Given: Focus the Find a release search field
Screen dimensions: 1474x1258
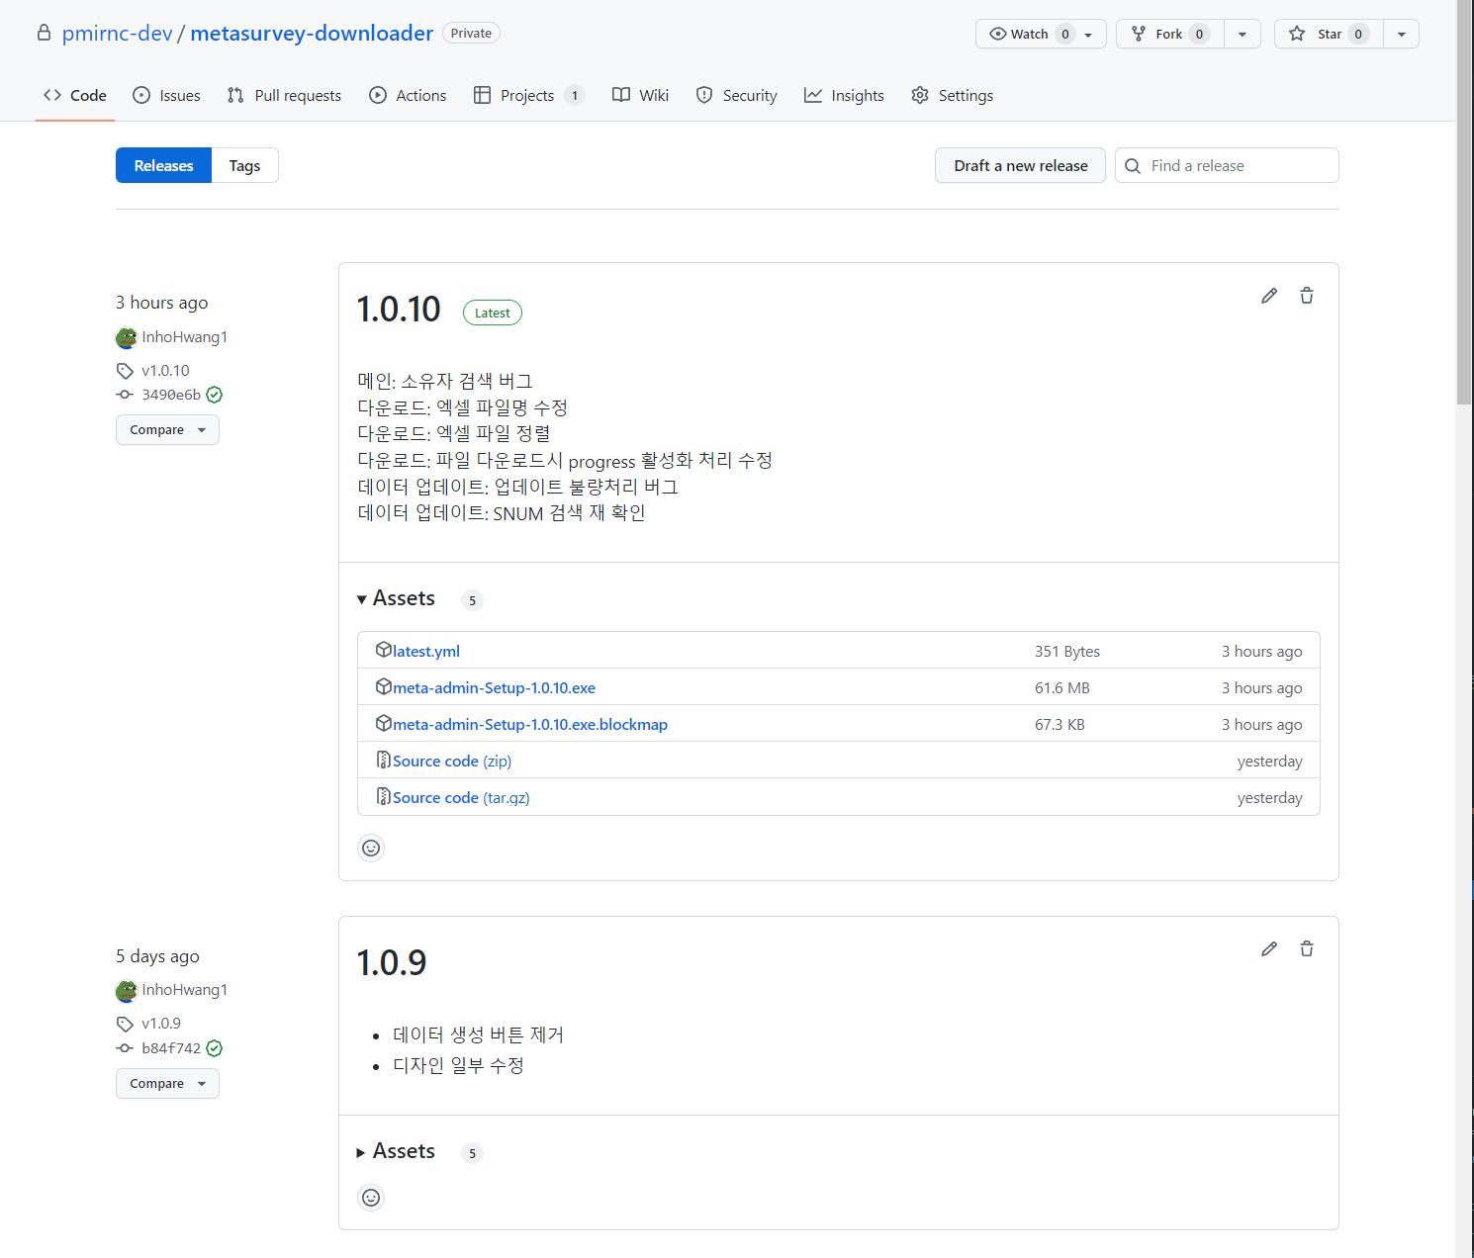Looking at the screenshot, I should click(1227, 165).
